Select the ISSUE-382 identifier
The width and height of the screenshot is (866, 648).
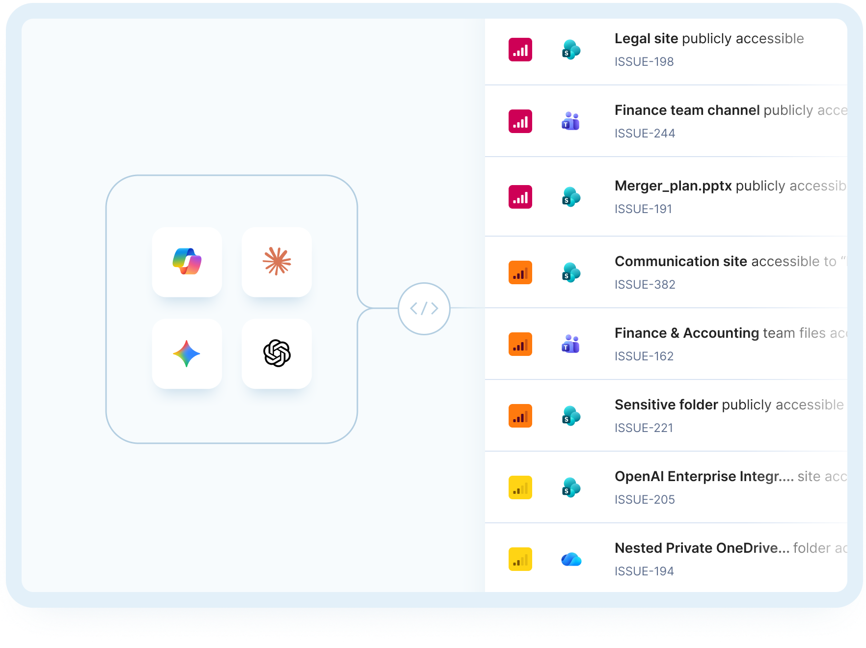pyautogui.click(x=645, y=285)
